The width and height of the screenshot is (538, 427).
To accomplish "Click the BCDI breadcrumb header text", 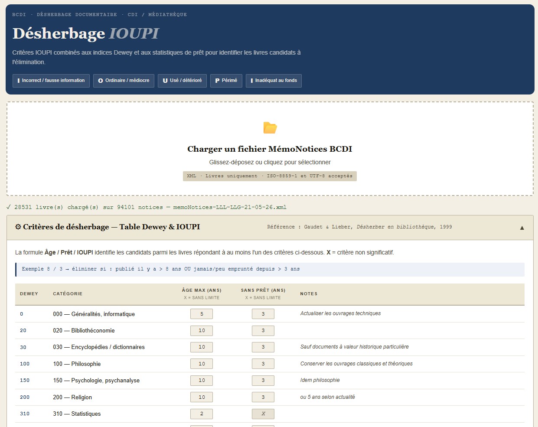I will pos(100,15).
